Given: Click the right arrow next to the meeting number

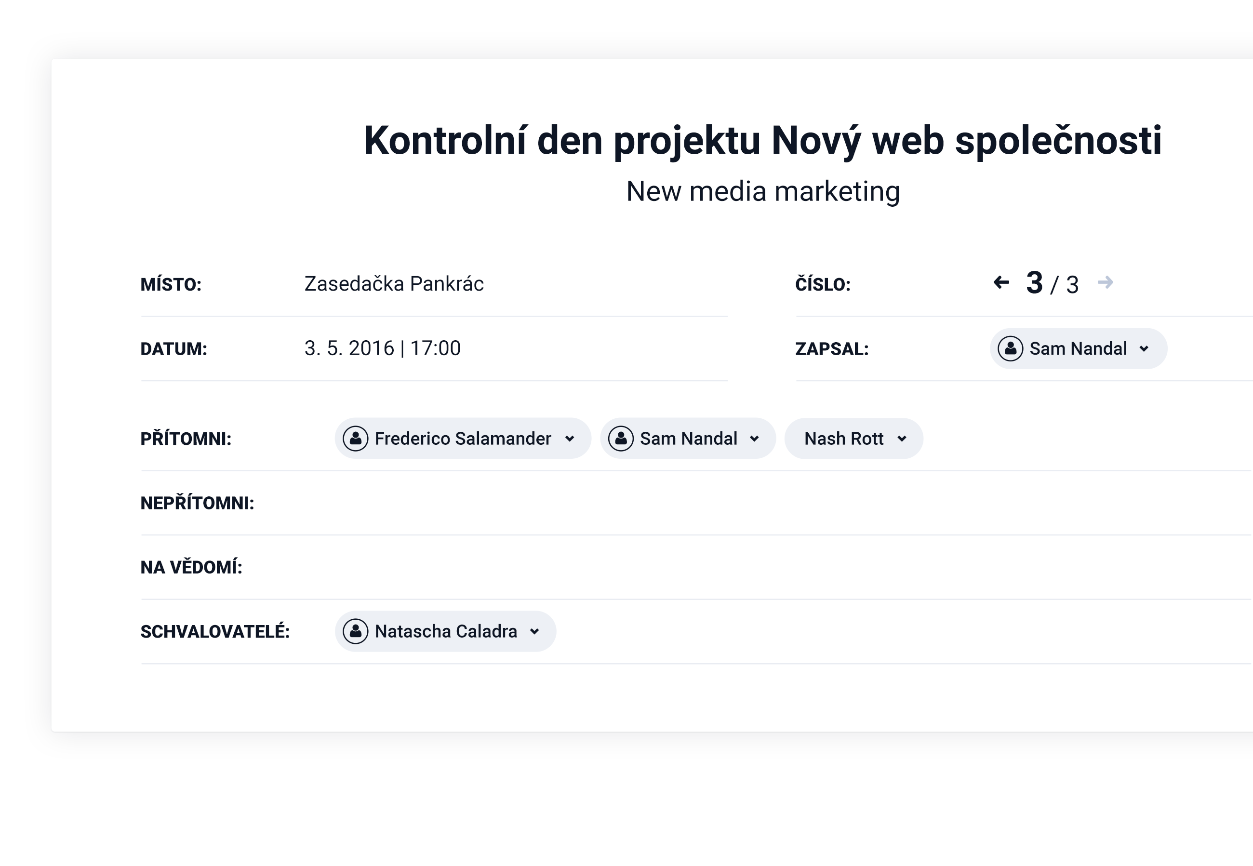Looking at the screenshot, I should [x=1106, y=282].
